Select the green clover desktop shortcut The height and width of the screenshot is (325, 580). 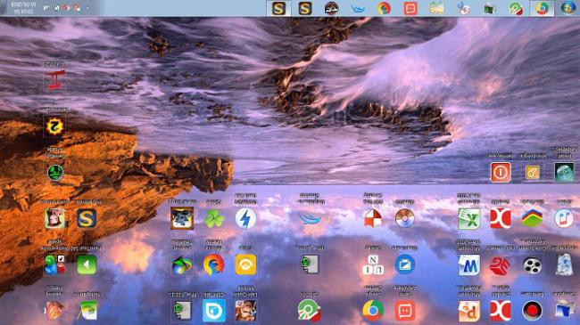(214, 218)
